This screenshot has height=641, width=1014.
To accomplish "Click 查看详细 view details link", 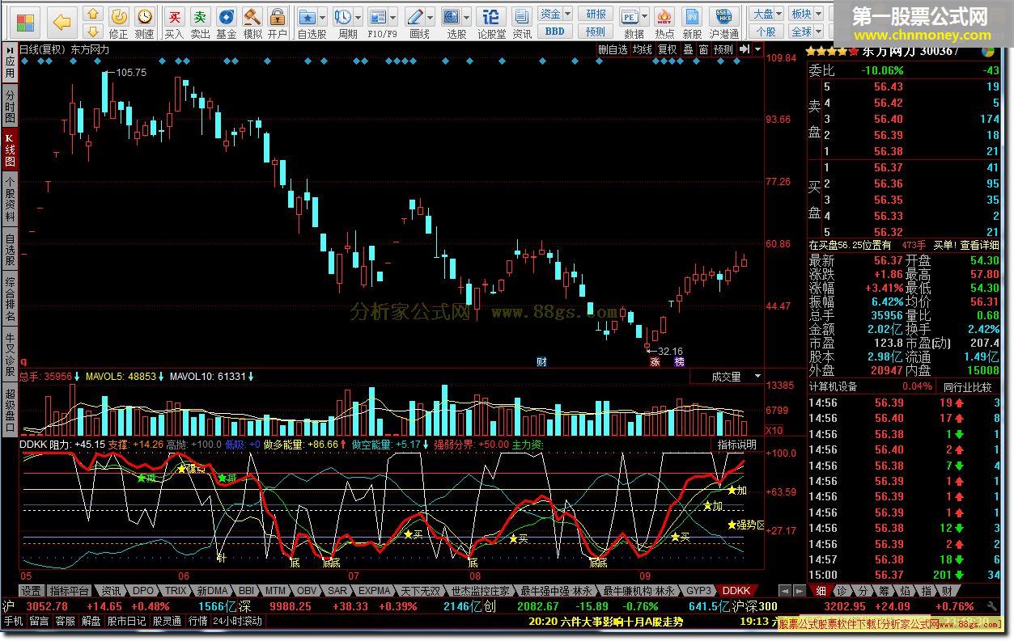I will [980, 244].
